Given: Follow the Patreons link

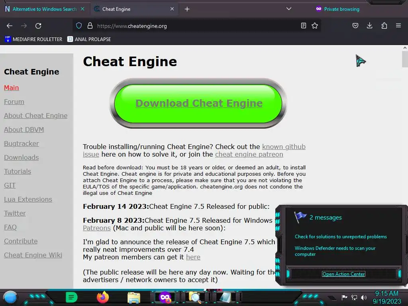Looking at the screenshot, I should (x=97, y=228).
